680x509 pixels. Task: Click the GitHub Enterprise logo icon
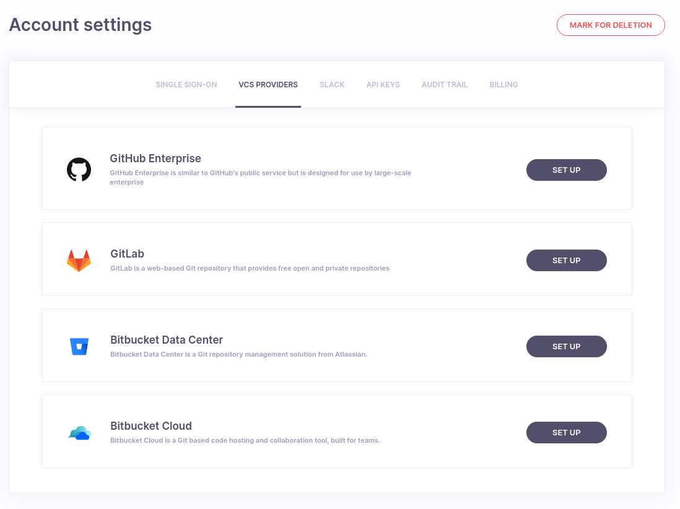77,169
